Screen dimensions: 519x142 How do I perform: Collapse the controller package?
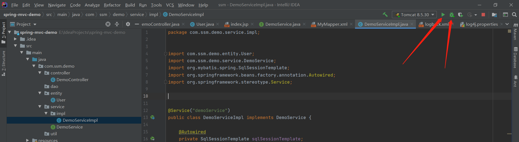(40, 73)
